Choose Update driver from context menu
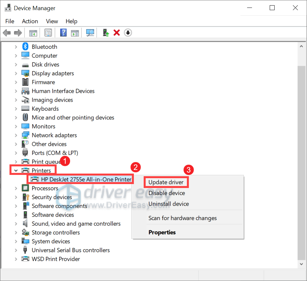 click(x=166, y=182)
